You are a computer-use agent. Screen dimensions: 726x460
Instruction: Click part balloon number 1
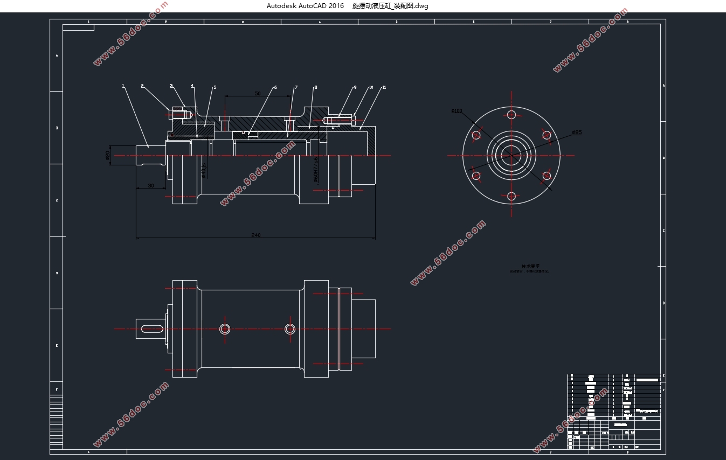(x=123, y=86)
